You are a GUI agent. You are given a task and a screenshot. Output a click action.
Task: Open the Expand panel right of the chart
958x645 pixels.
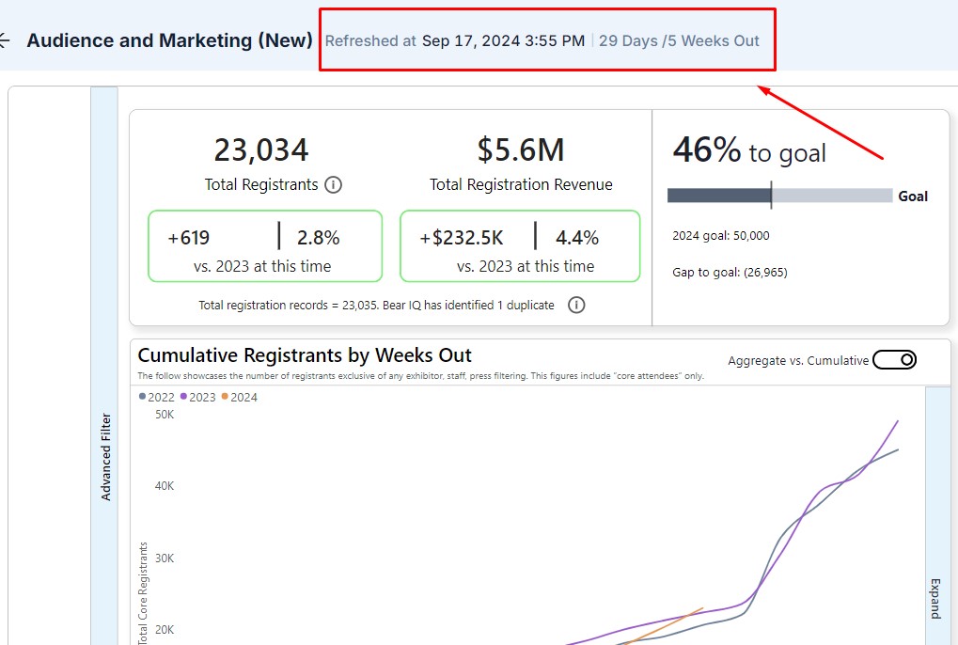pyautogui.click(x=935, y=597)
